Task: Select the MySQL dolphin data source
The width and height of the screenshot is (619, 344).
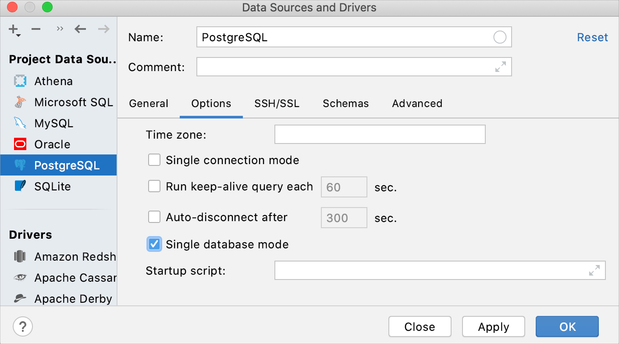Action: coord(53,123)
